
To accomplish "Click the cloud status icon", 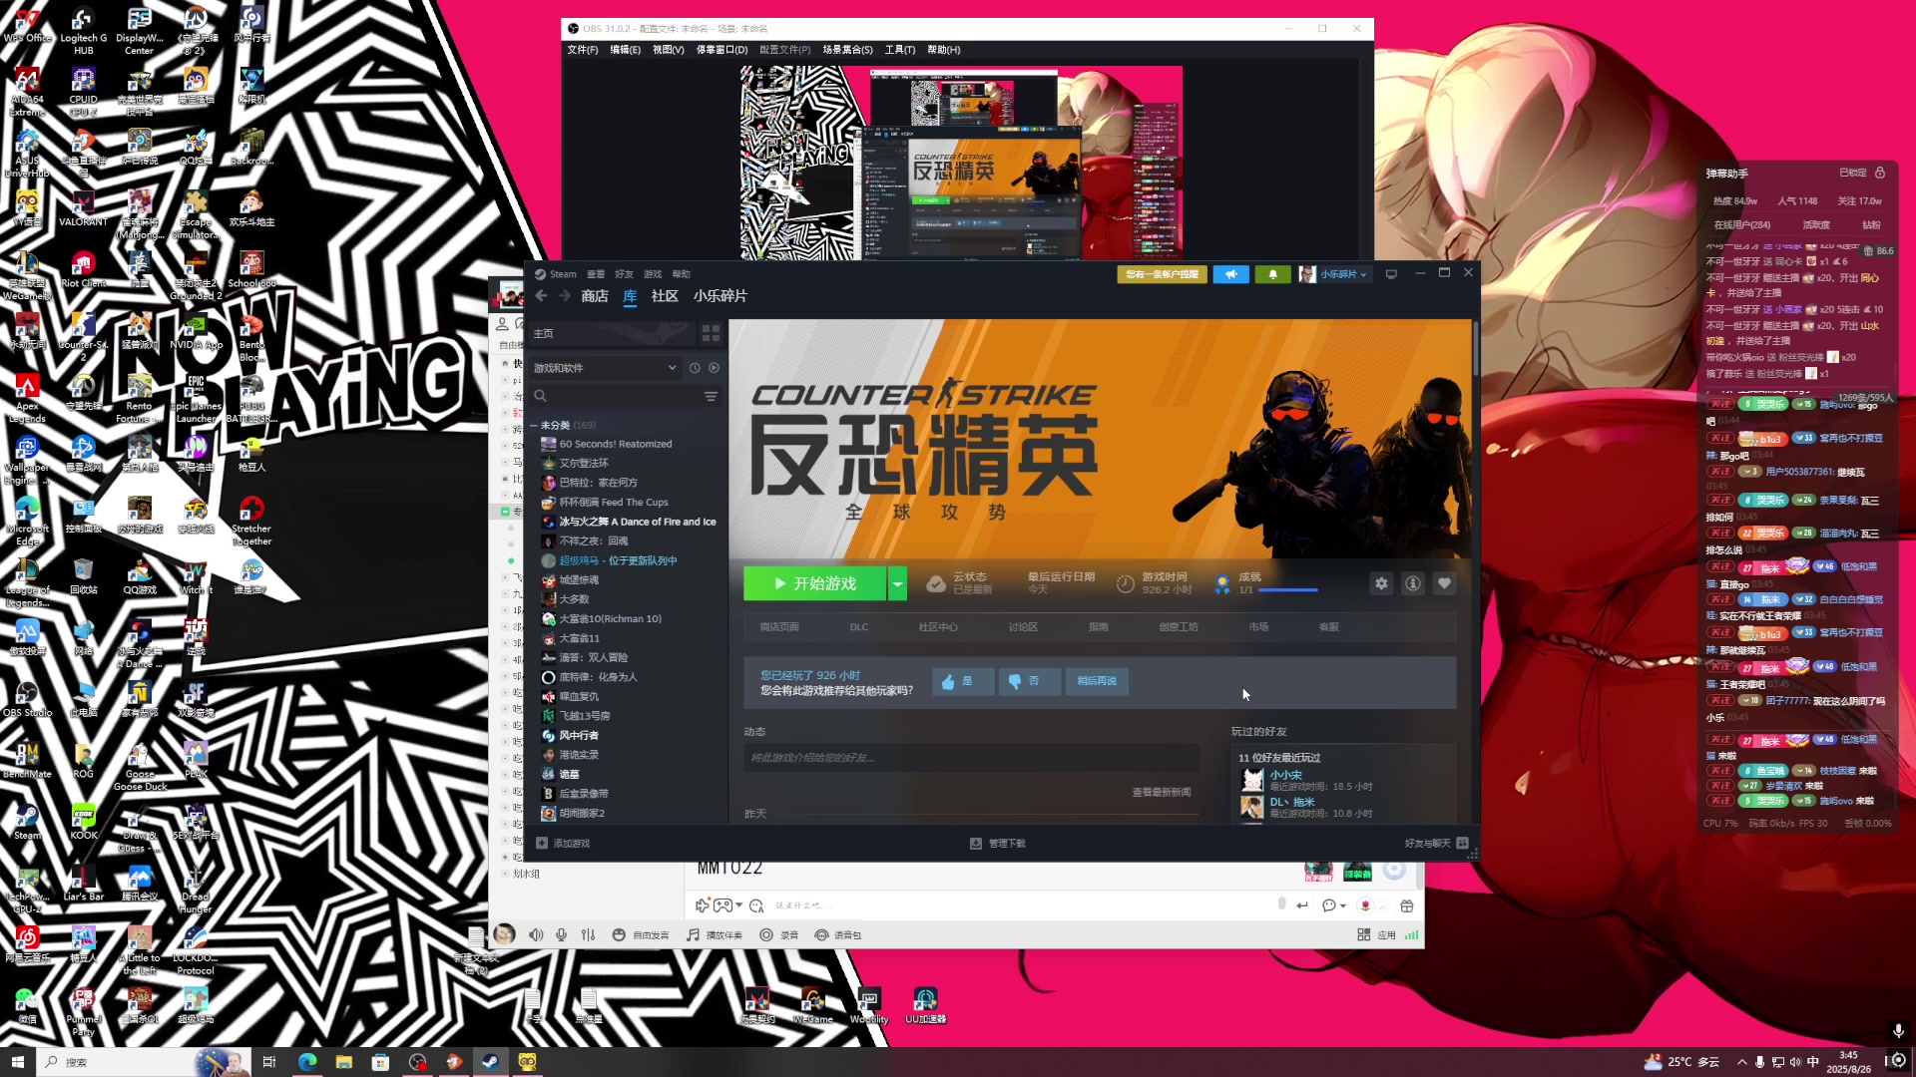I will (936, 583).
